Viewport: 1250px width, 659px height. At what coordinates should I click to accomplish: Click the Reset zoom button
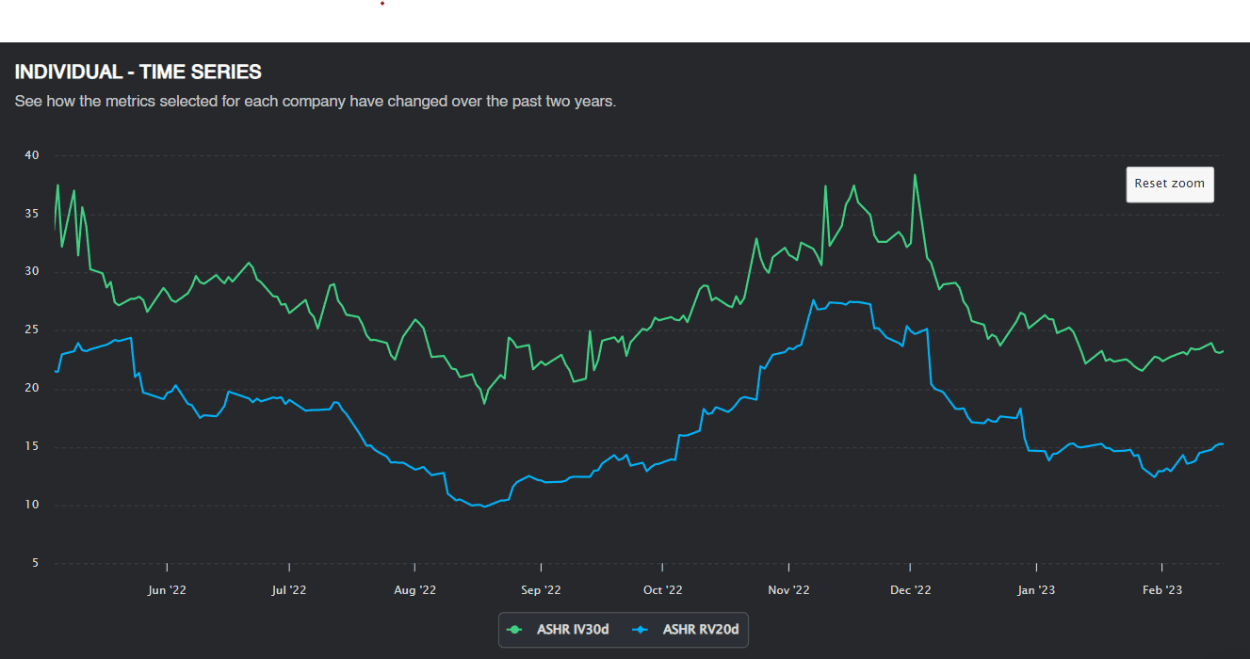[x=1170, y=184]
